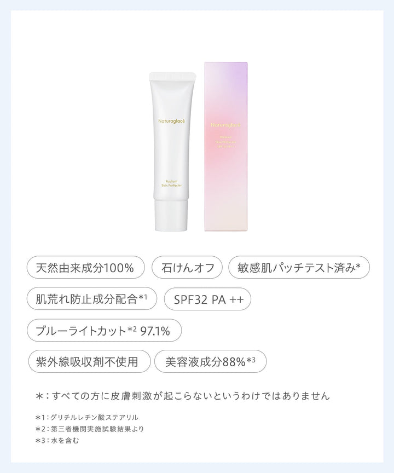Select the 肌荒れ防止成分配合 tag
Viewport: 394px width, 473px height.
92,299
